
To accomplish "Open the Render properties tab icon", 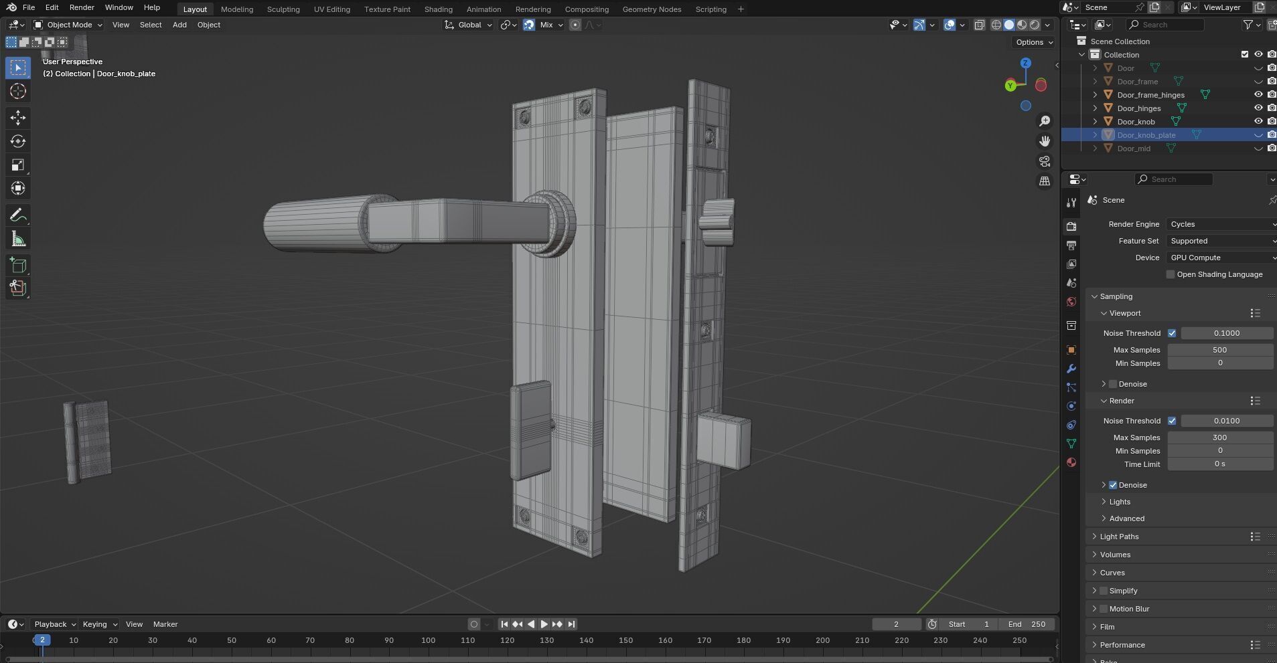I will (x=1071, y=227).
